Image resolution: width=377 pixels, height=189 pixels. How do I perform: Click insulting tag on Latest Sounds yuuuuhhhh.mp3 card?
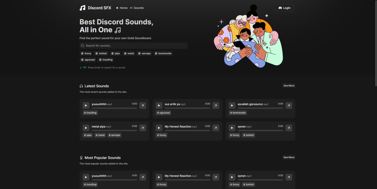click(x=90, y=113)
